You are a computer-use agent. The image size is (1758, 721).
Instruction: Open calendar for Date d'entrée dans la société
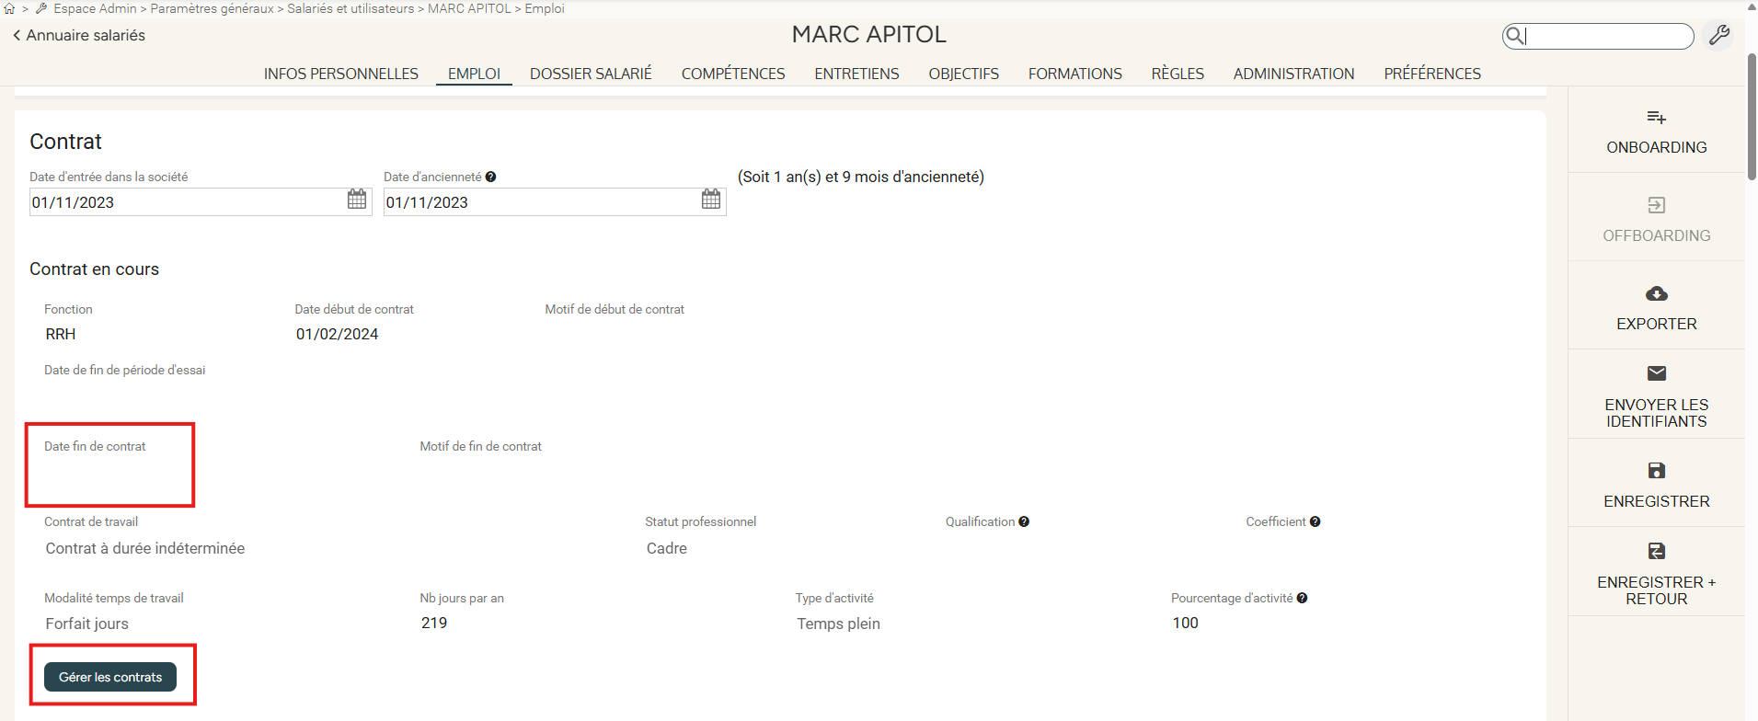coord(357,200)
